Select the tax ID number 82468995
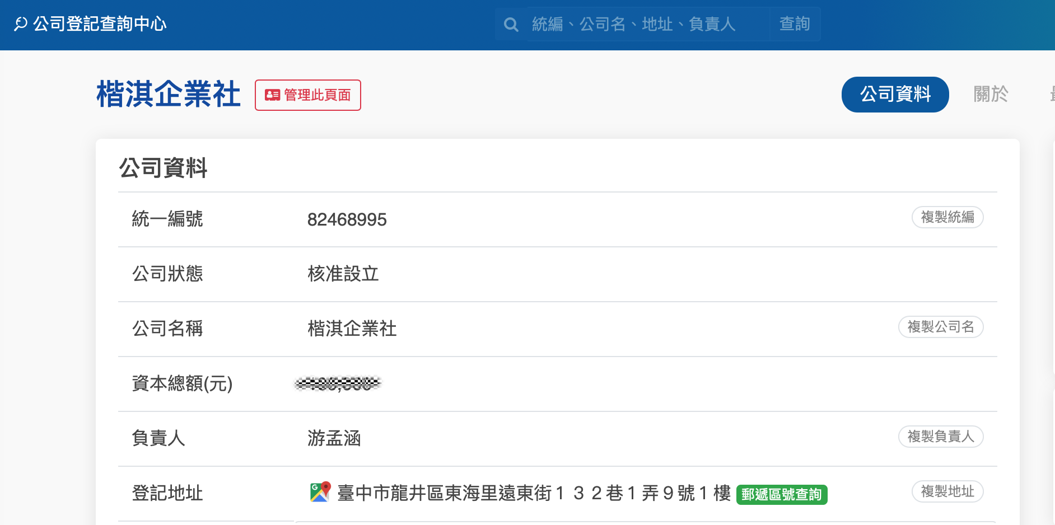The image size is (1055, 525). click(x=347, y=219)
